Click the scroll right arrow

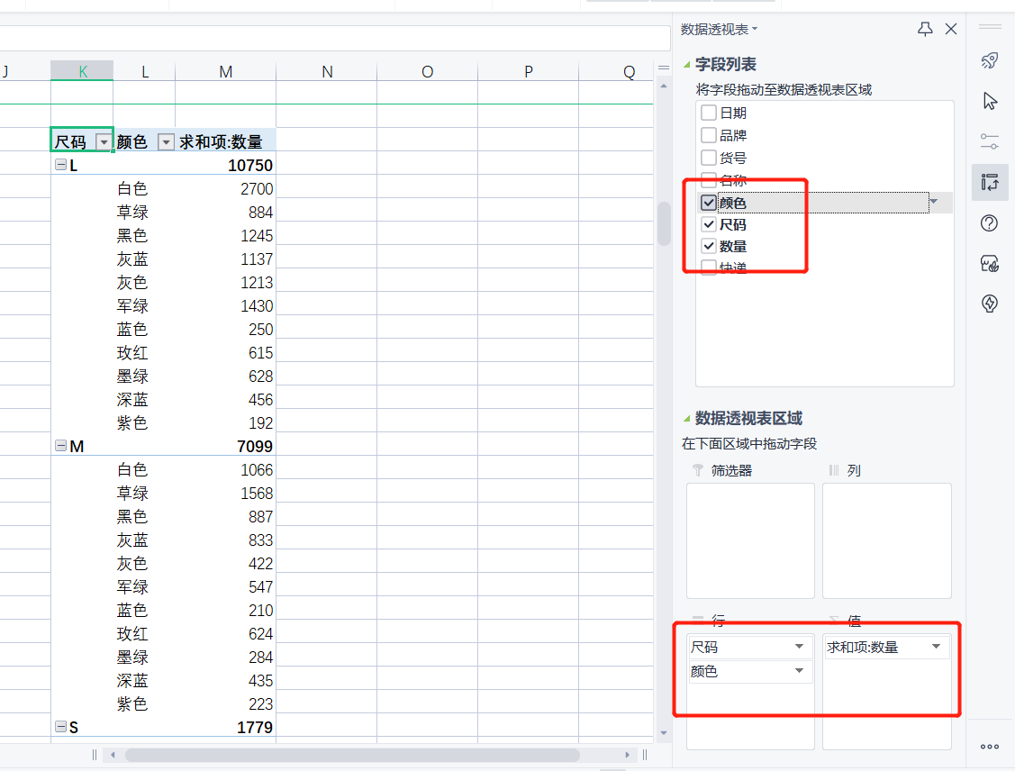click(x=627, y=755)
